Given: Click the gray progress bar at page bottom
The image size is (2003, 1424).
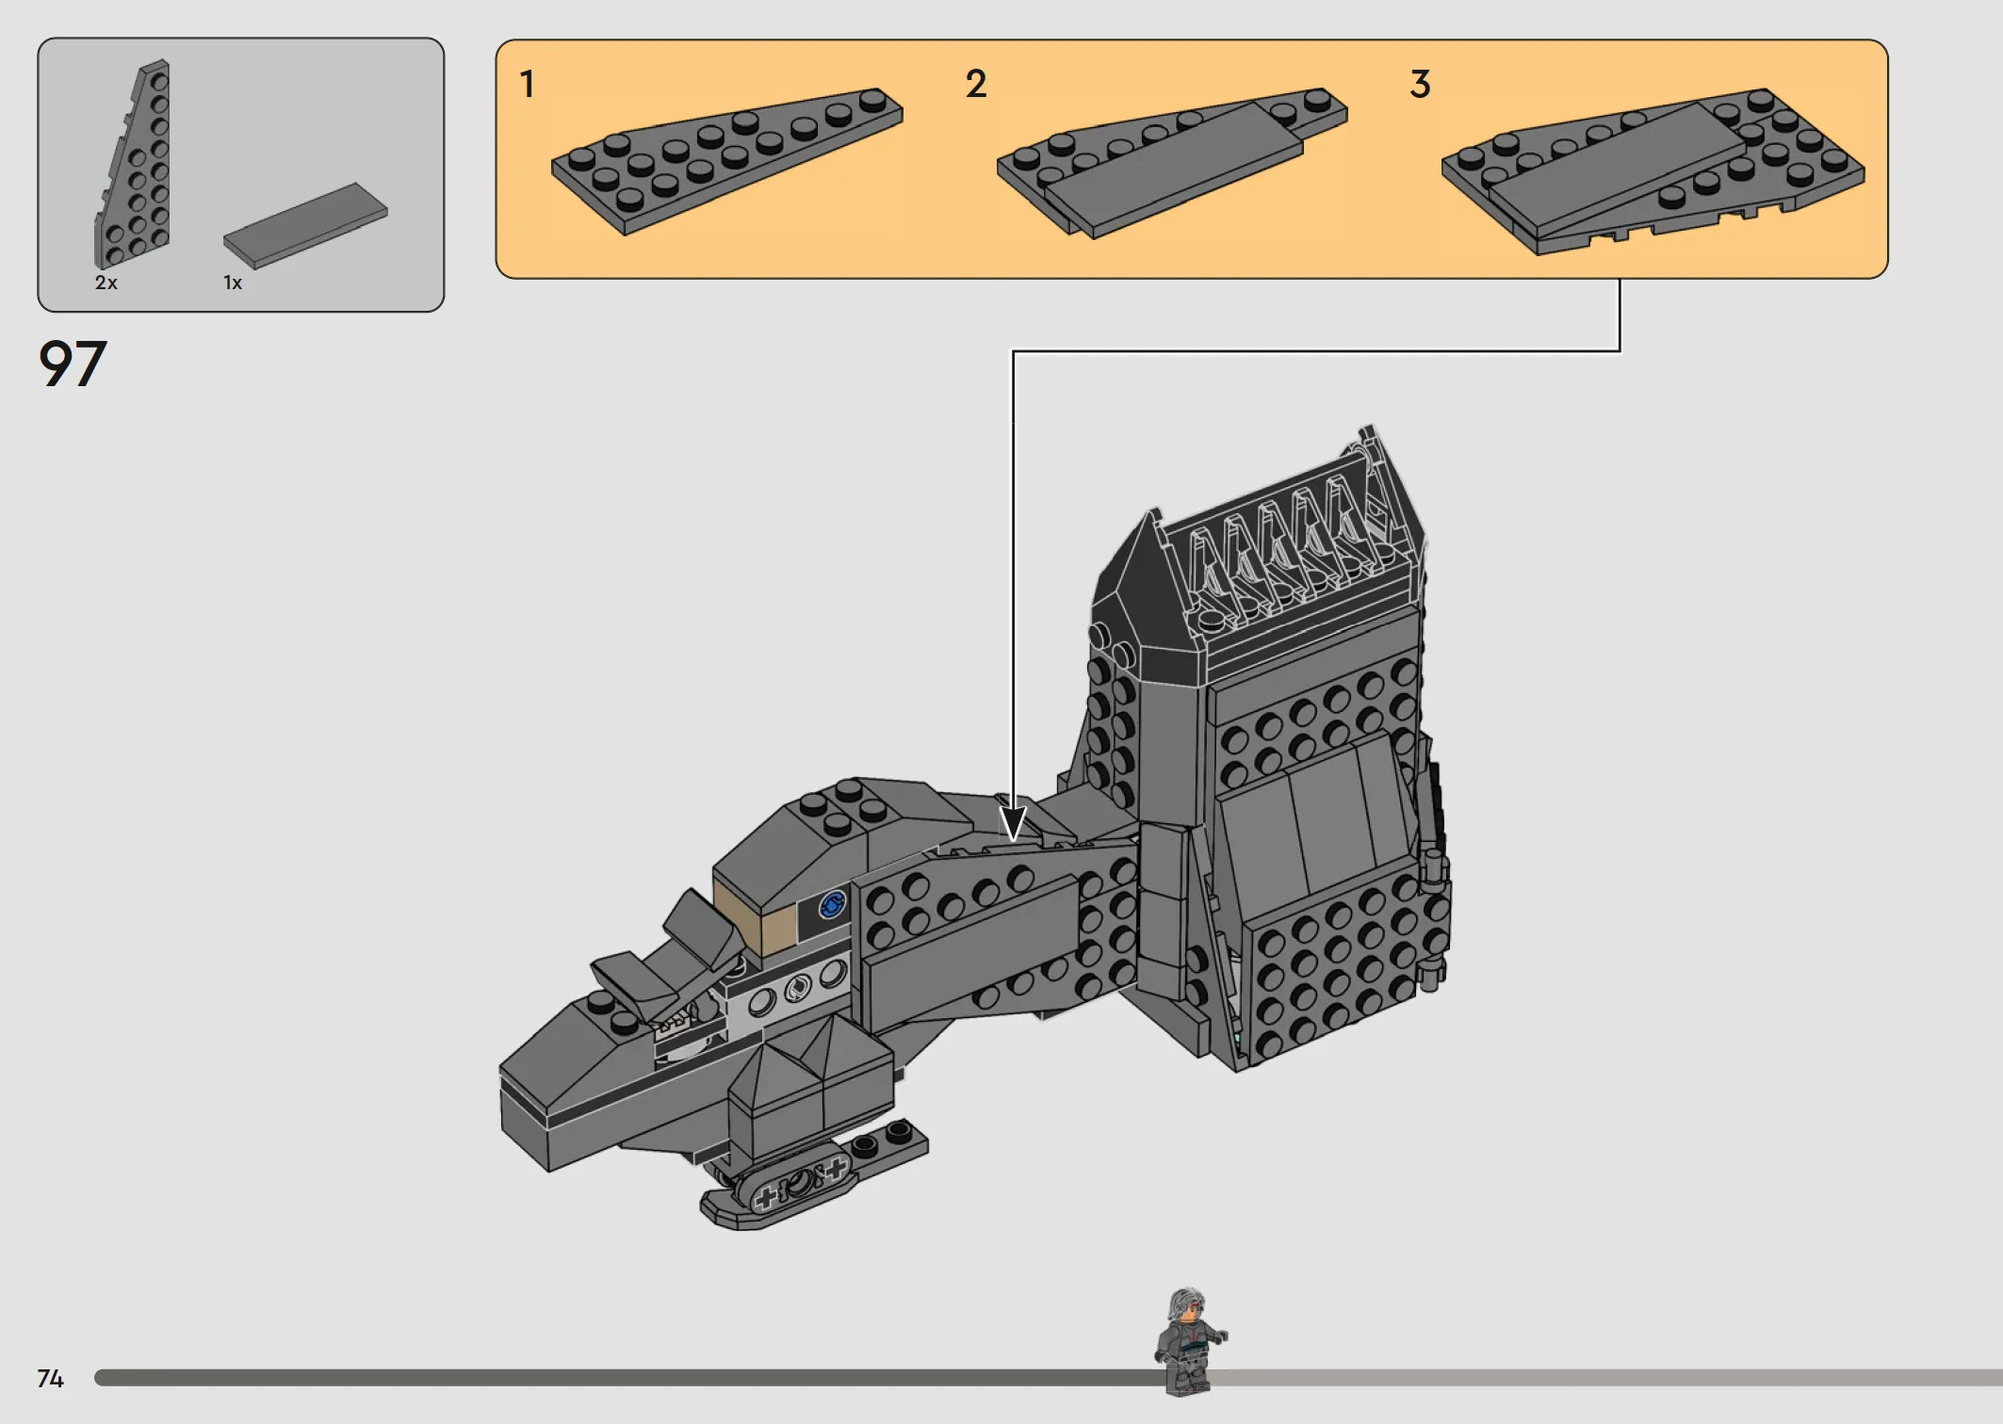Looking at the screenshot, I should pos(1048,1378).
